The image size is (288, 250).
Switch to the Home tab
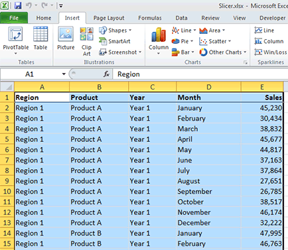(44, 18)
